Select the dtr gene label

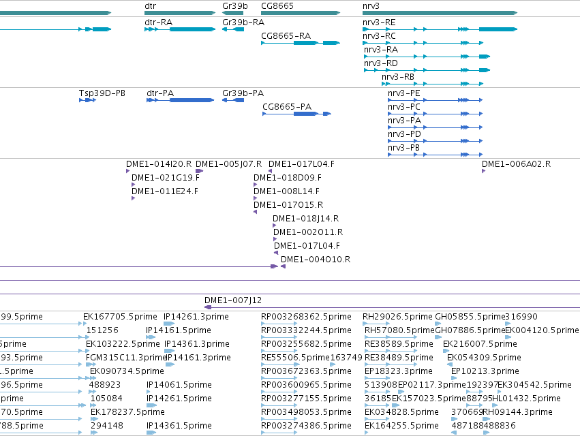(x=150, y=6)
